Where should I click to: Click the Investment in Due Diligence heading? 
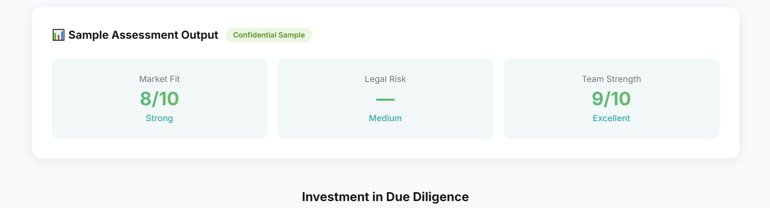pos(385,197)
